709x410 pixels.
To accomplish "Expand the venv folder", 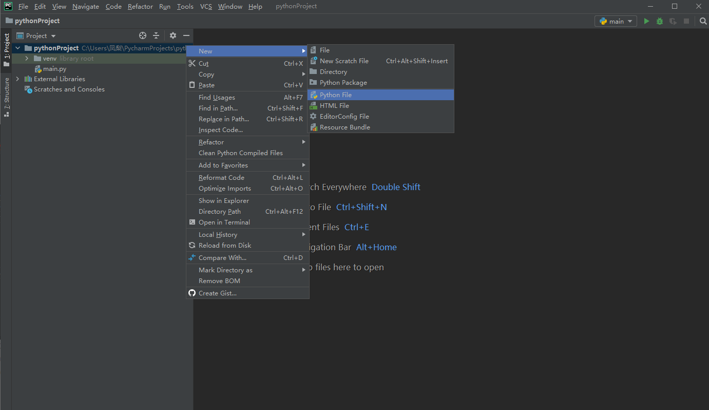I will [27, 58].
